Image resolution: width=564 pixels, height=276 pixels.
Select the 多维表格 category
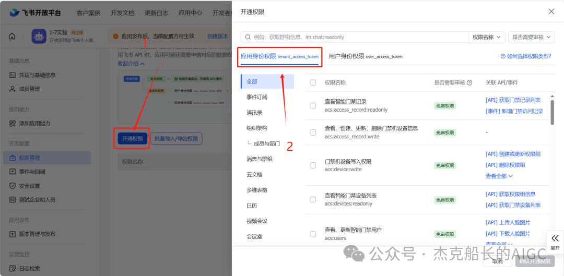tap(257, 190)
